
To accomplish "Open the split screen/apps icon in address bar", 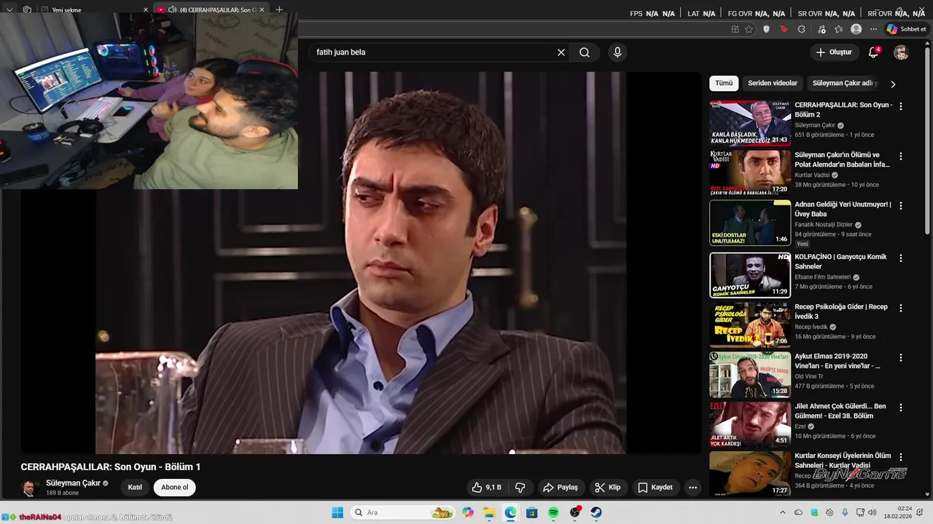I will pos(735,29).
